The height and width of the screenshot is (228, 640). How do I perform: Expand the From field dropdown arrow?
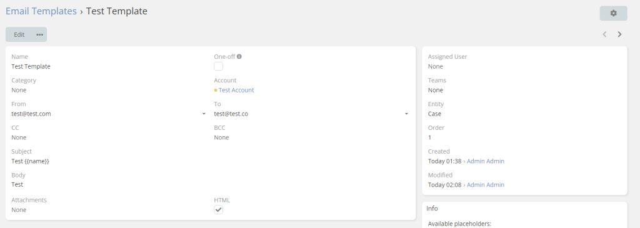pos(204,114)
